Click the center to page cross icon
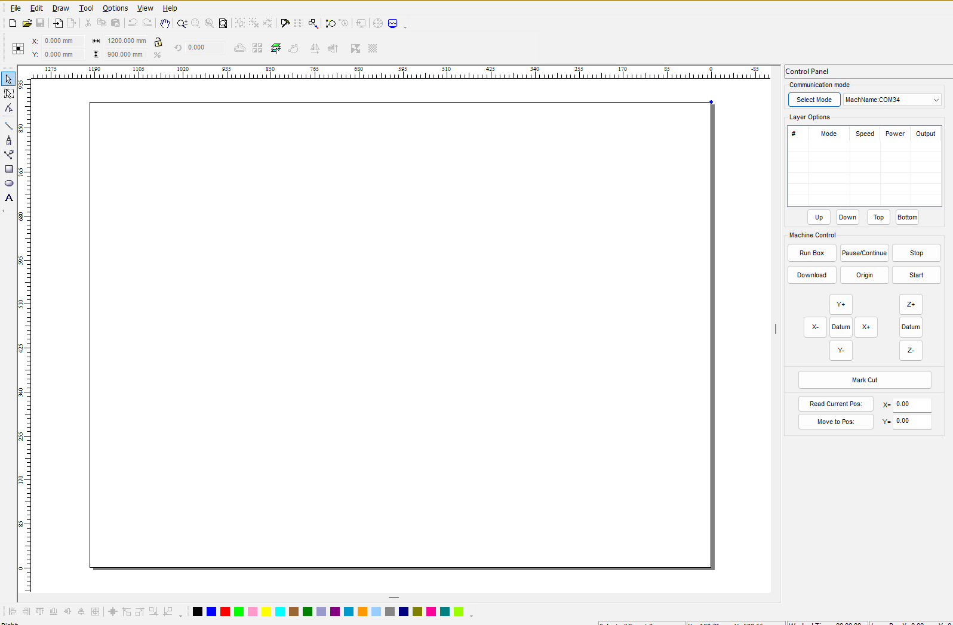 tap(113, 611)
